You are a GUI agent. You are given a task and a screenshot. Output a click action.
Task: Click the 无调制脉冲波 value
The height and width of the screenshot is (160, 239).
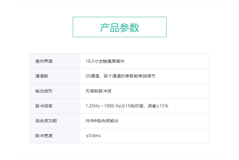[x=99, y=91]
